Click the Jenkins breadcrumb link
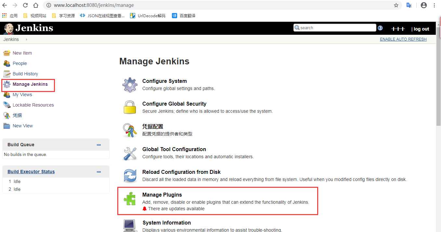441x232 pixels. [x=11, y=39]
